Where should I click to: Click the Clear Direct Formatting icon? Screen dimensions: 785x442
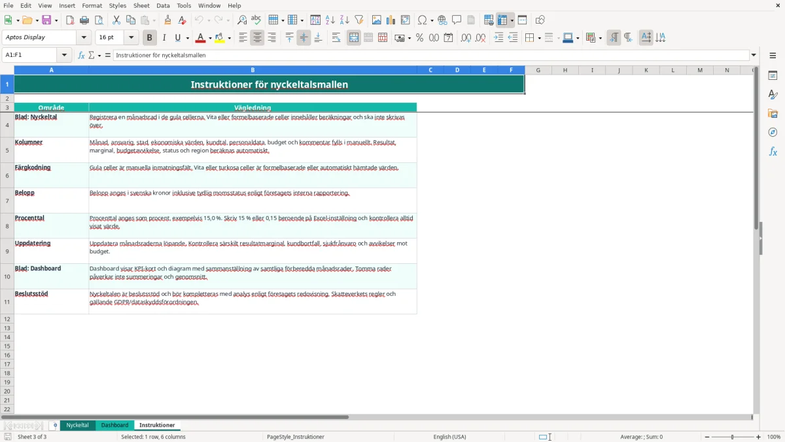(182, 20)
